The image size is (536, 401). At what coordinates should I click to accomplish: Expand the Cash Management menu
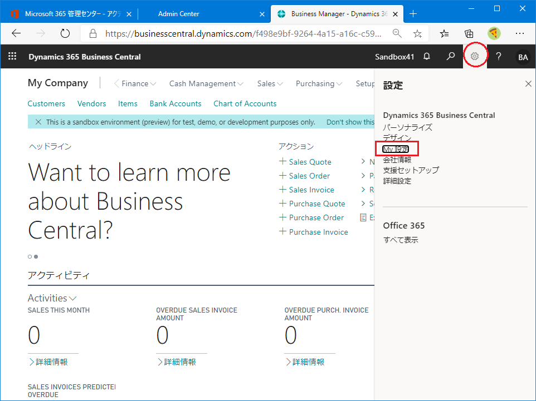click(x=206, y=83)
